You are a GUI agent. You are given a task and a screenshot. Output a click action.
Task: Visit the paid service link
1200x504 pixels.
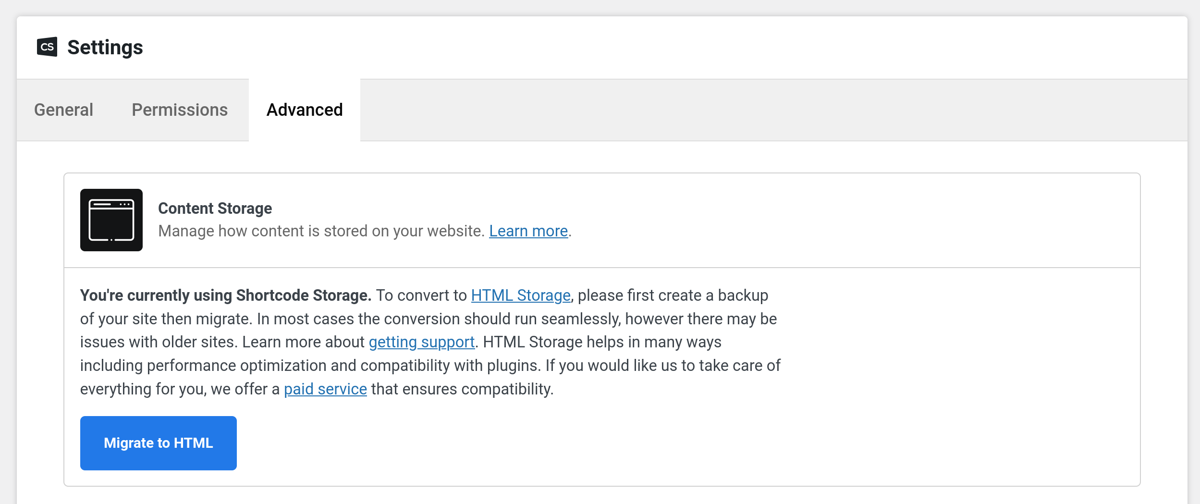click(325, 389)
